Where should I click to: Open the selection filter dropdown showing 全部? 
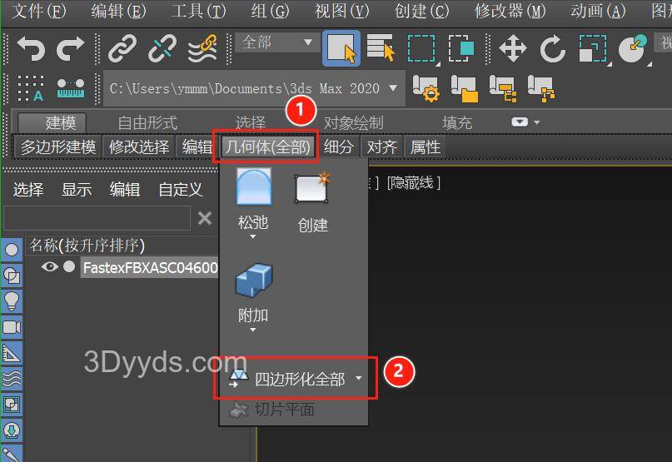point(276,42)
